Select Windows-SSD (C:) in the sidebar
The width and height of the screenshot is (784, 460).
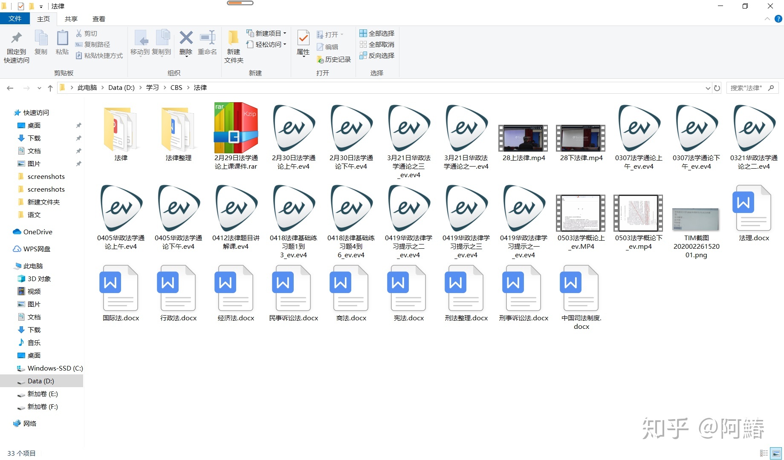click(50, 368)
